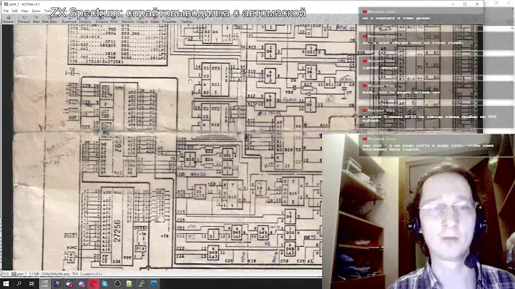Open Windows taskbar search
The image size is (515, 289).
pos(19,283)
